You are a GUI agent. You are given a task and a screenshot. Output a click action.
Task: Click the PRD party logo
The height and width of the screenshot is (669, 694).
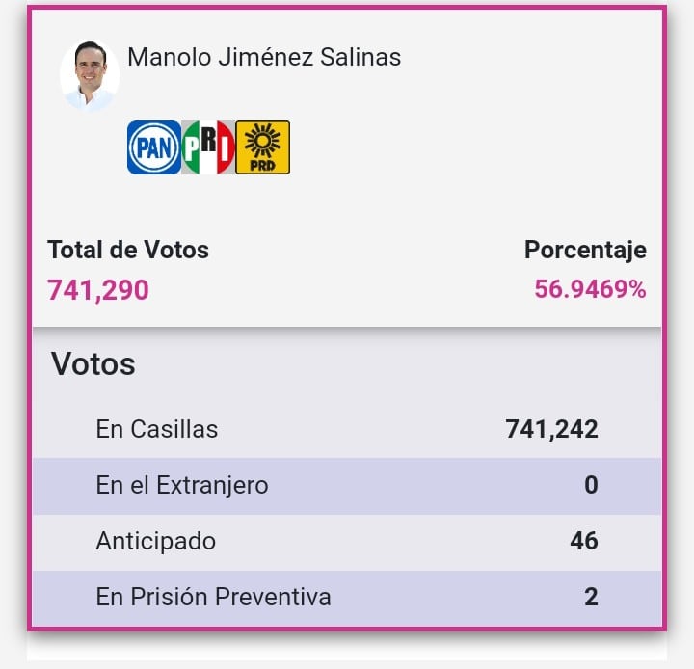point(262,147)
